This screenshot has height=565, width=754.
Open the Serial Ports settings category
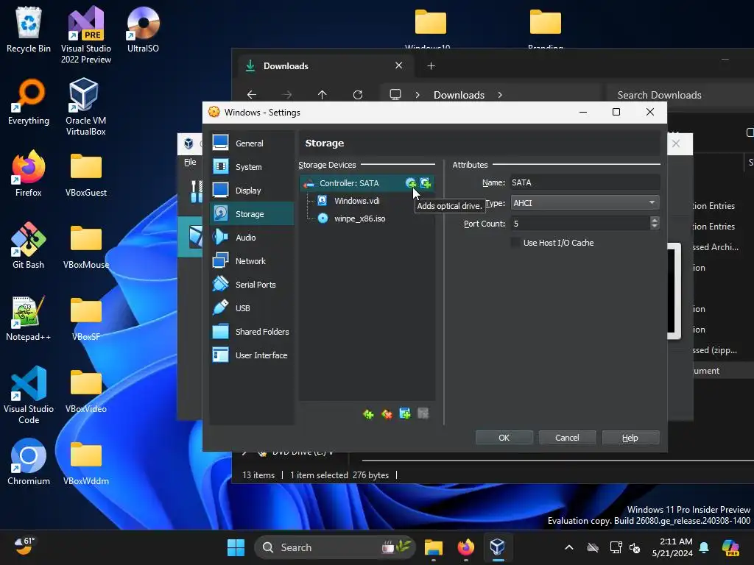[x=252, y=285]
